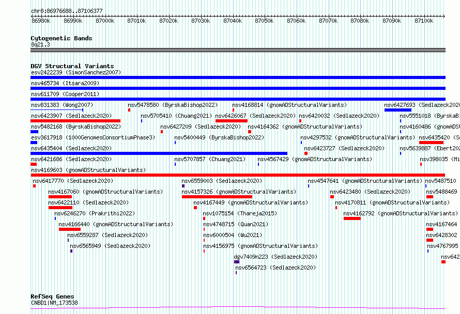This screenshot has height=314, width=460.
Task: Click the nsv6427693 blue variant bar
Action: click(398, 110)
